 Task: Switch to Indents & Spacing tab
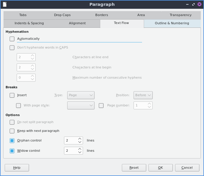[x=29, y=23]
